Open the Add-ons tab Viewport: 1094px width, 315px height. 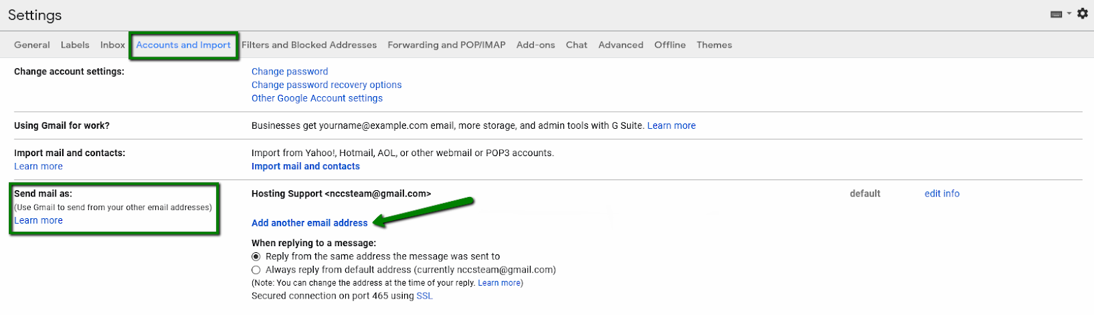pos(535,45)
